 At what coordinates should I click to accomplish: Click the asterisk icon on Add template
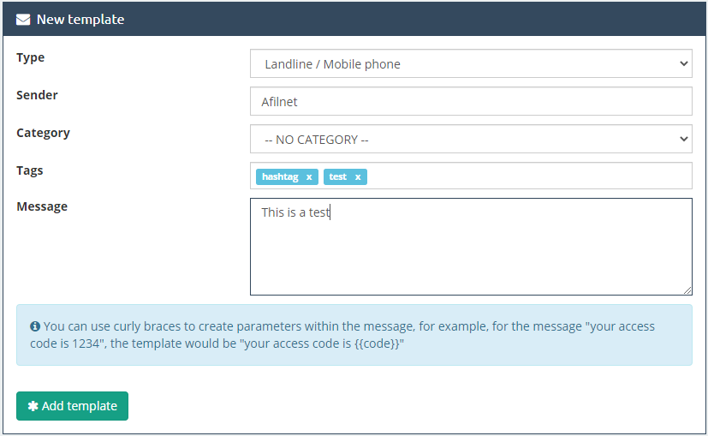pos(33,406)
